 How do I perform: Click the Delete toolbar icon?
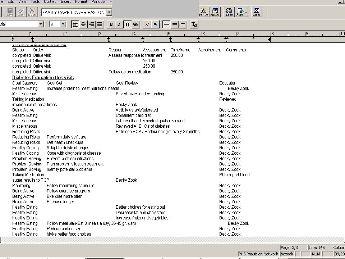[x=32, y=12]
